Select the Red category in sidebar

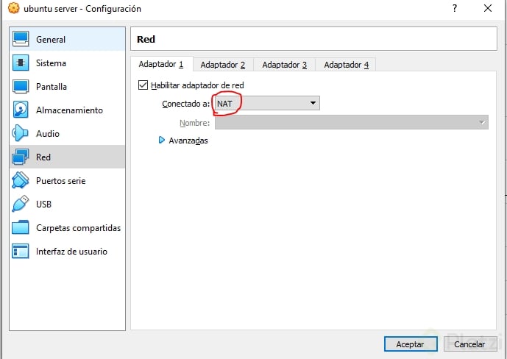(43, 157)
